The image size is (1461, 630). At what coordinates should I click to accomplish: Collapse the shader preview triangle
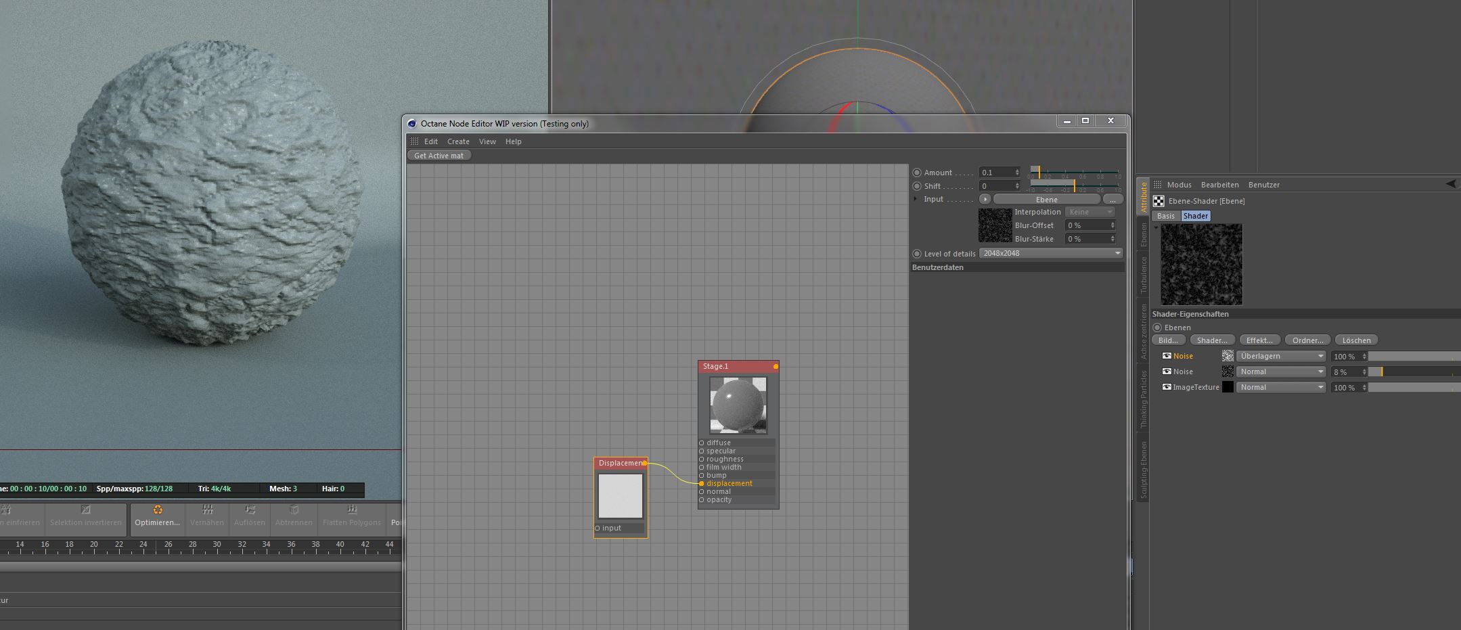click(x=1156, y=227)
